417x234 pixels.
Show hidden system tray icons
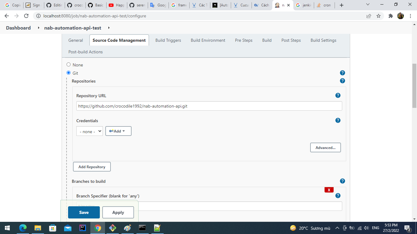point(337,228)
